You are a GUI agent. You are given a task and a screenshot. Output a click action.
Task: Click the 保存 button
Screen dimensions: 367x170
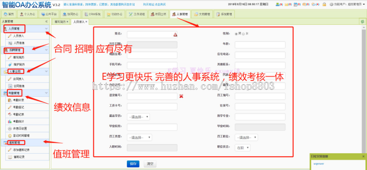click(133, 163)
